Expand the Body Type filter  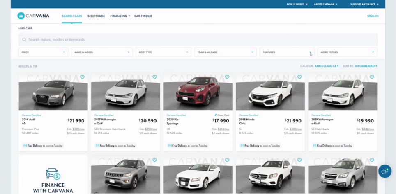(x=163, y=52)
